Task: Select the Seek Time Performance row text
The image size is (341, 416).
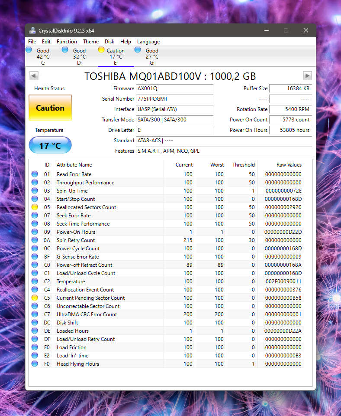Action: click(x=83, y=224)
